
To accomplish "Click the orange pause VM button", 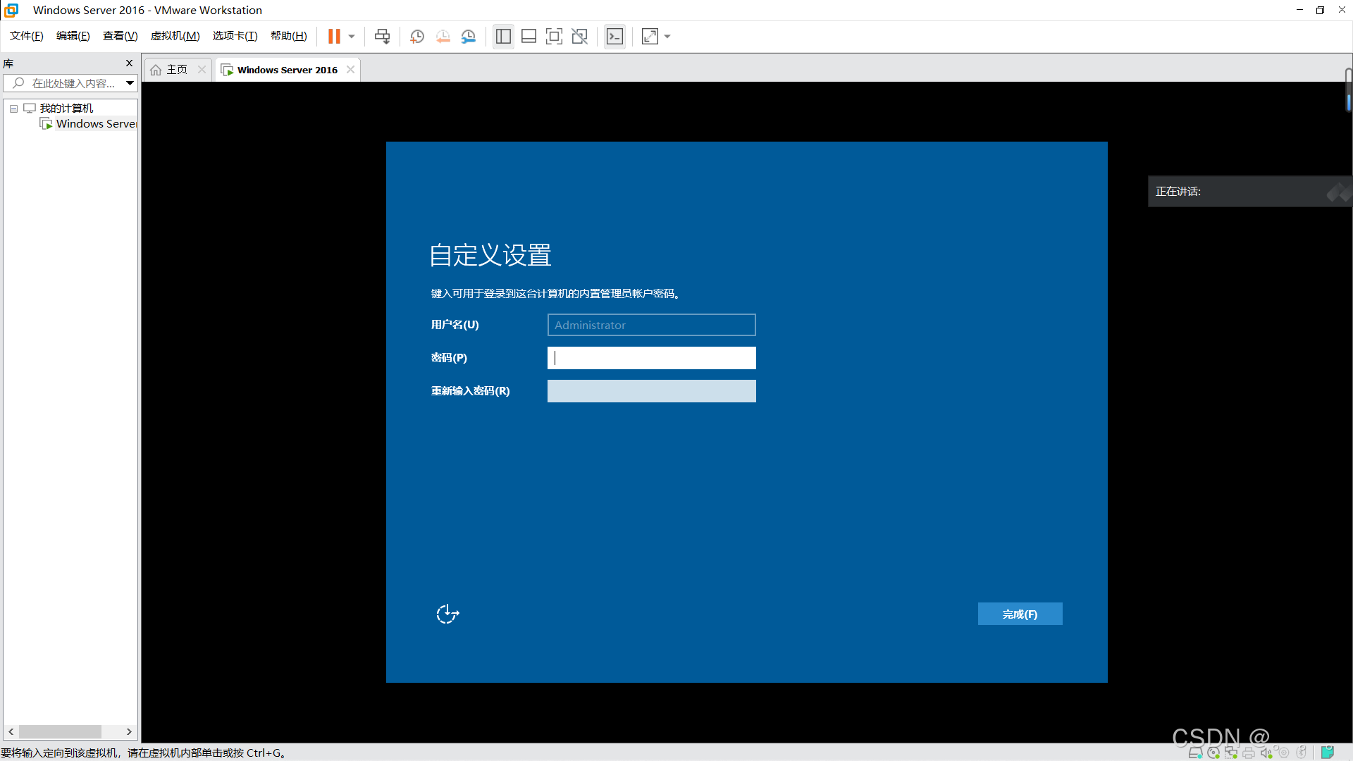I will (x=334, y=37).
